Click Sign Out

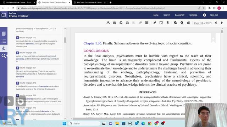[214, 15]
